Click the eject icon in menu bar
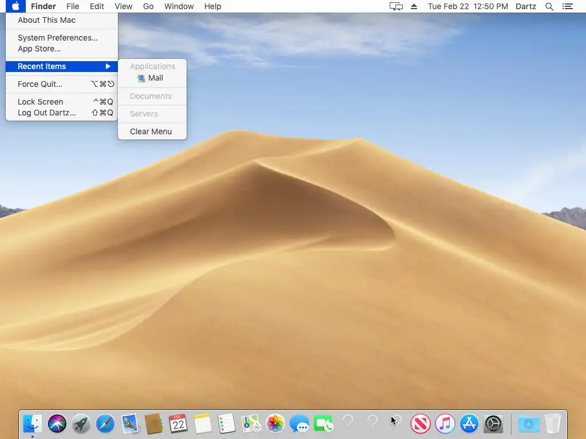 tap(414, 6)
